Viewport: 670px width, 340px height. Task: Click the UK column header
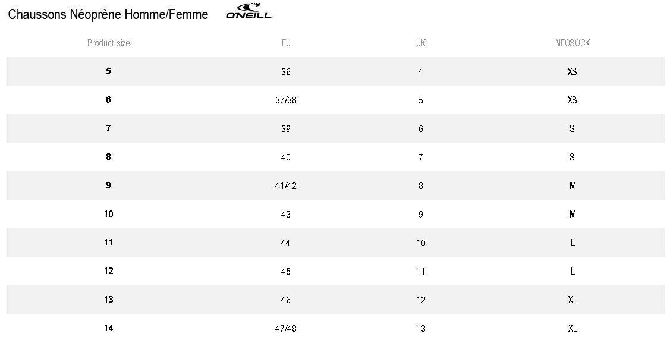(x=421, y=43)
